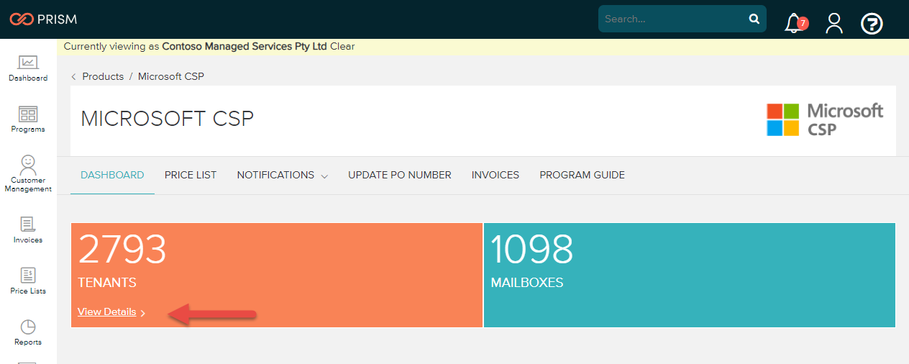Image resolution: width=909 pixels, height=364 pixels.
Task: Open Customer Management section
Action: (28, 173)
